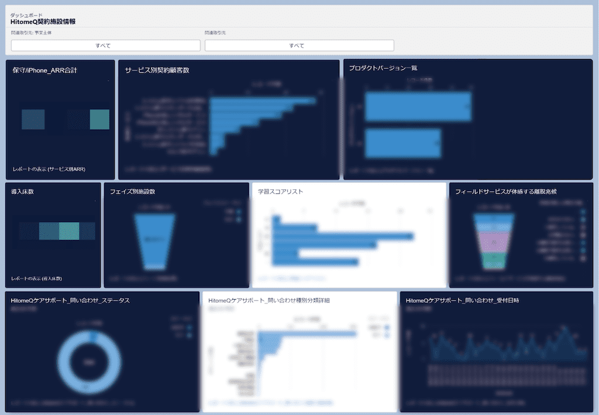The width and height of the screenshot is (599, 415).
Task: Click the サービス別契約顧客数 panel title
Action: pyautogui.click(x=157, y=70)
